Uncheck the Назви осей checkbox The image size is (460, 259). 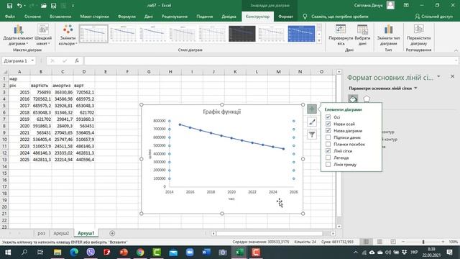point(328,124)
